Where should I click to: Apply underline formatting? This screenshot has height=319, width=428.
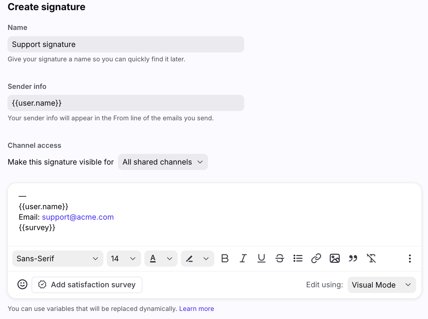point(262,258)
